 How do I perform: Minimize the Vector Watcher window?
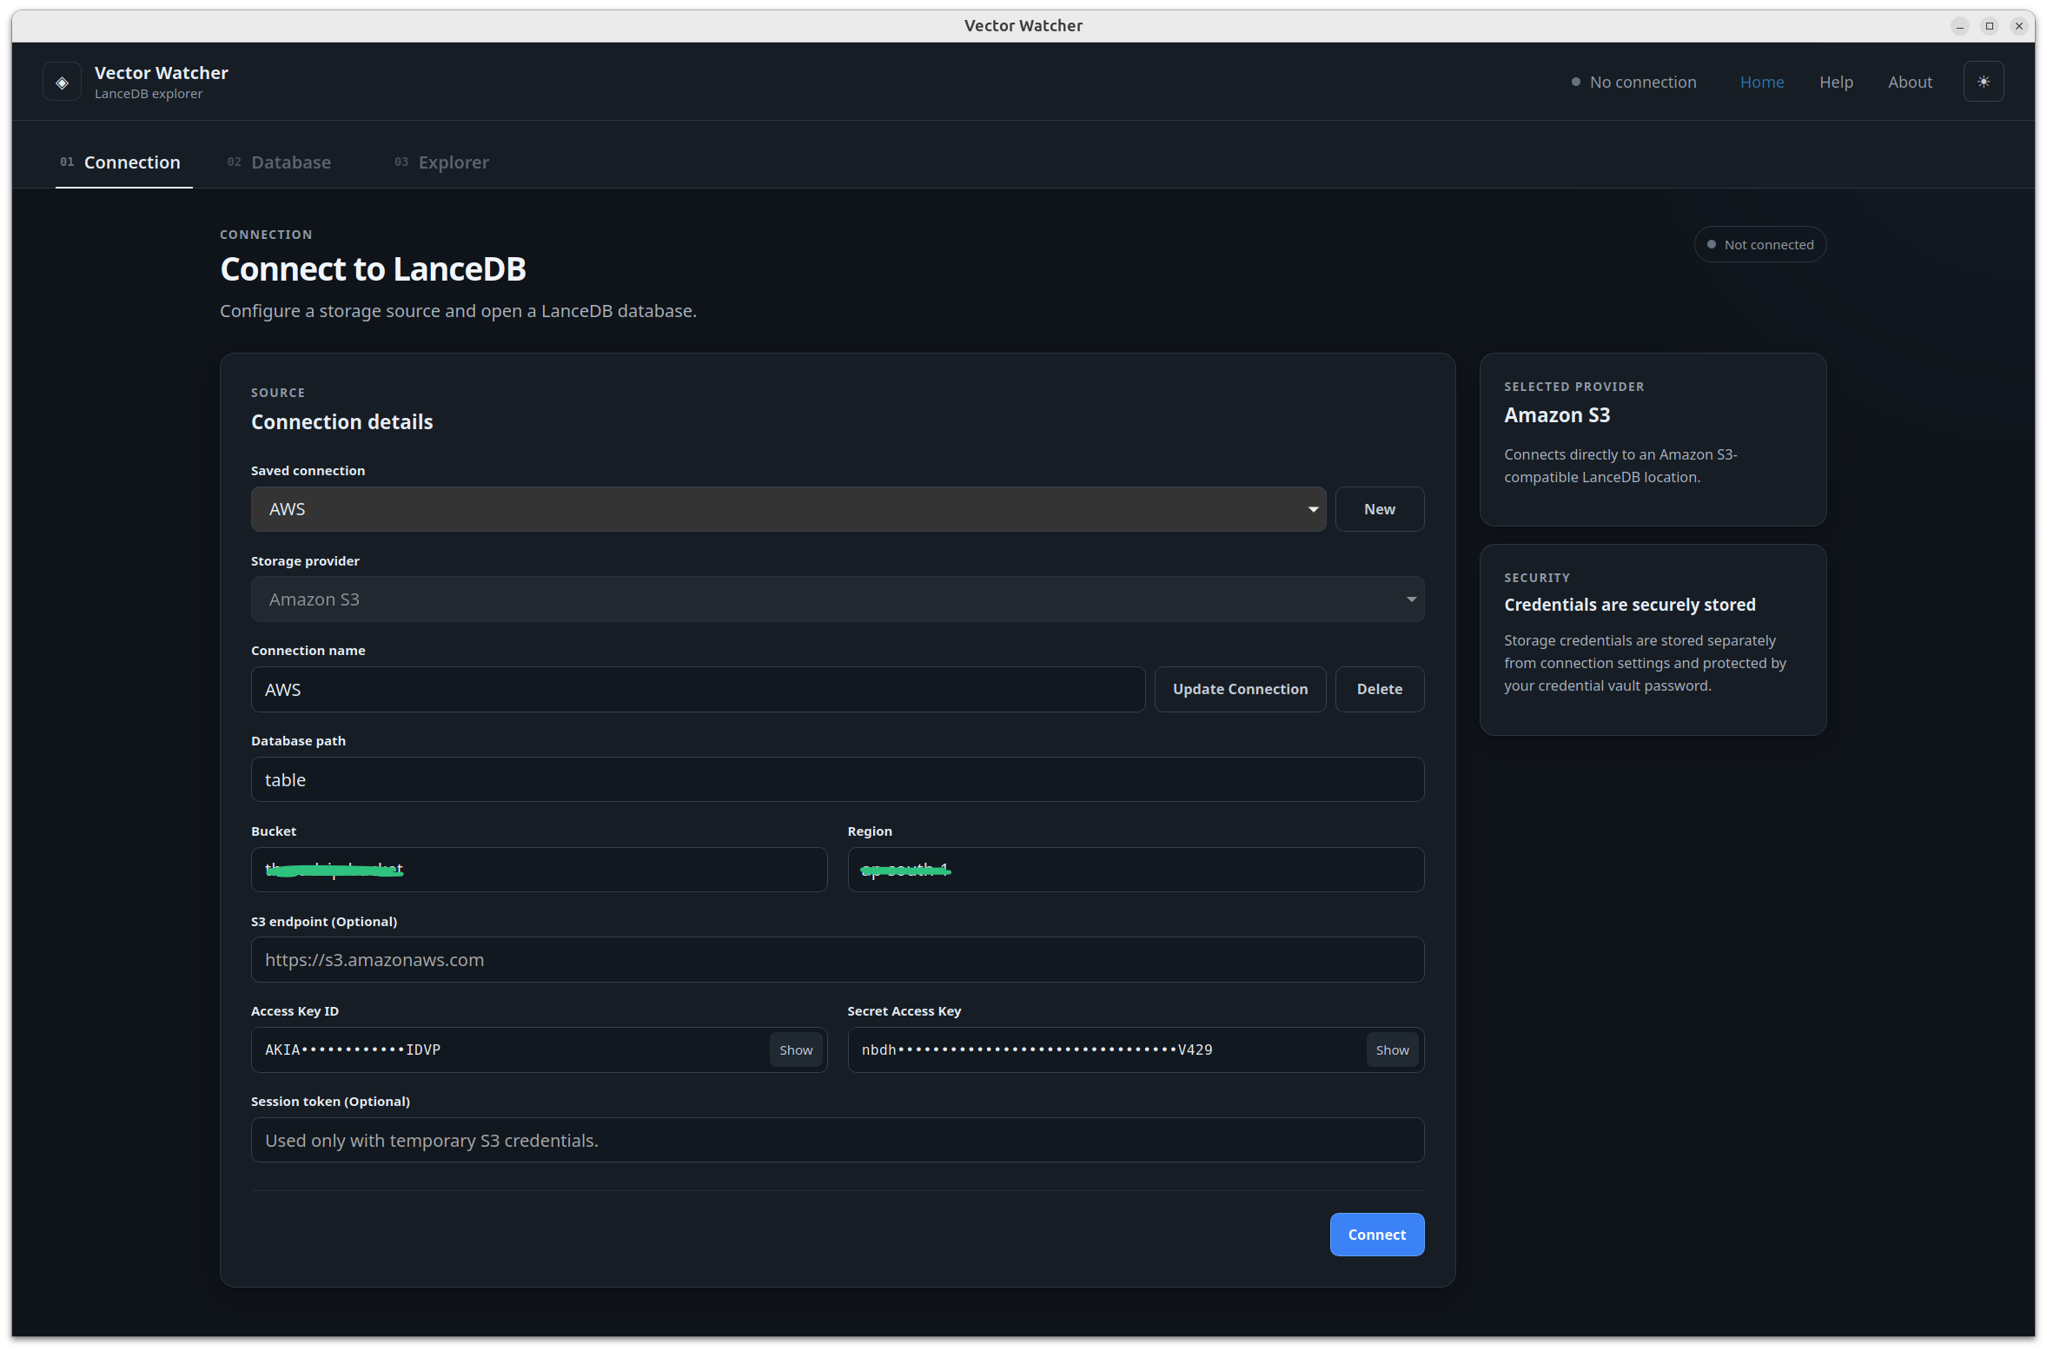(x=1959, y=26)
